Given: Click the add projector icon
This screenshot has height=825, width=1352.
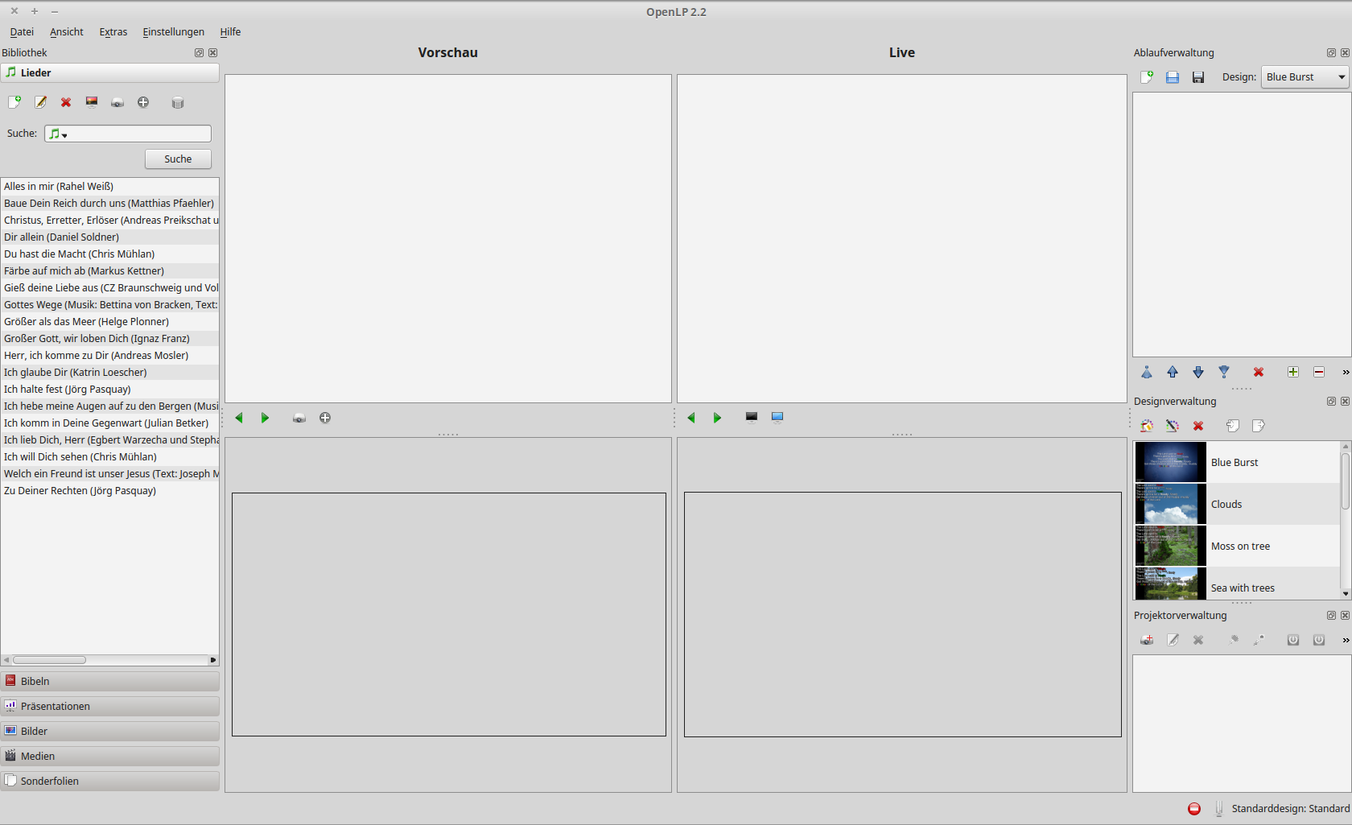Looking at the screenshot, I should click(x=1147, y=640).
